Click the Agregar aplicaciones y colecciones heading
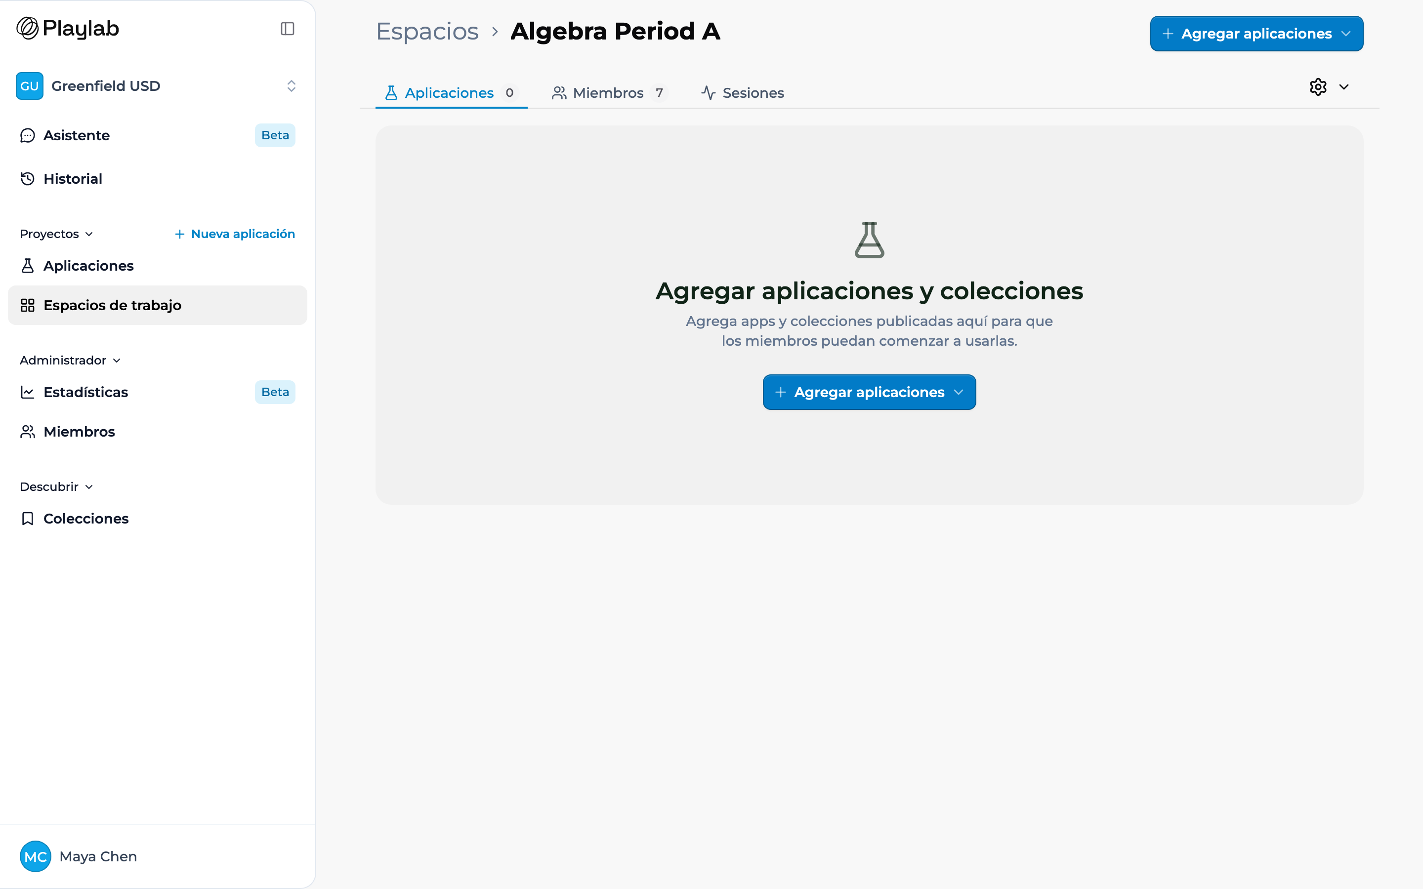Screen dimensions: 1423x889 pyautogui.click(x=869, y=291)
